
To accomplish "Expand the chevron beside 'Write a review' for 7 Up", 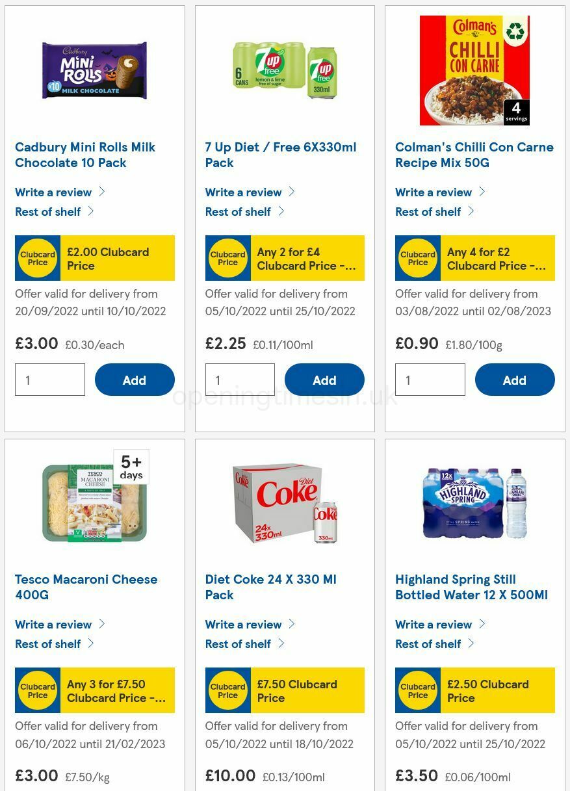I will pyautogui.click(x=292, y=191).
